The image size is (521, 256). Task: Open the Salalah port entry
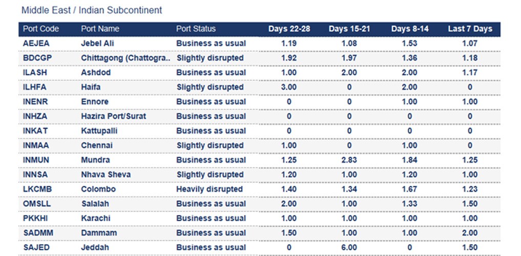pos(96,204)
